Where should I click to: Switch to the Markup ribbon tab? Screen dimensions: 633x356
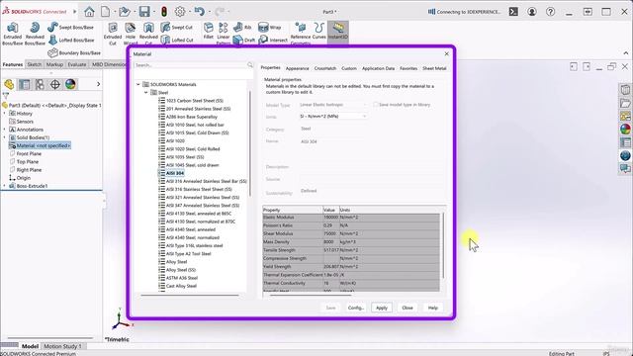coord(54,64)
